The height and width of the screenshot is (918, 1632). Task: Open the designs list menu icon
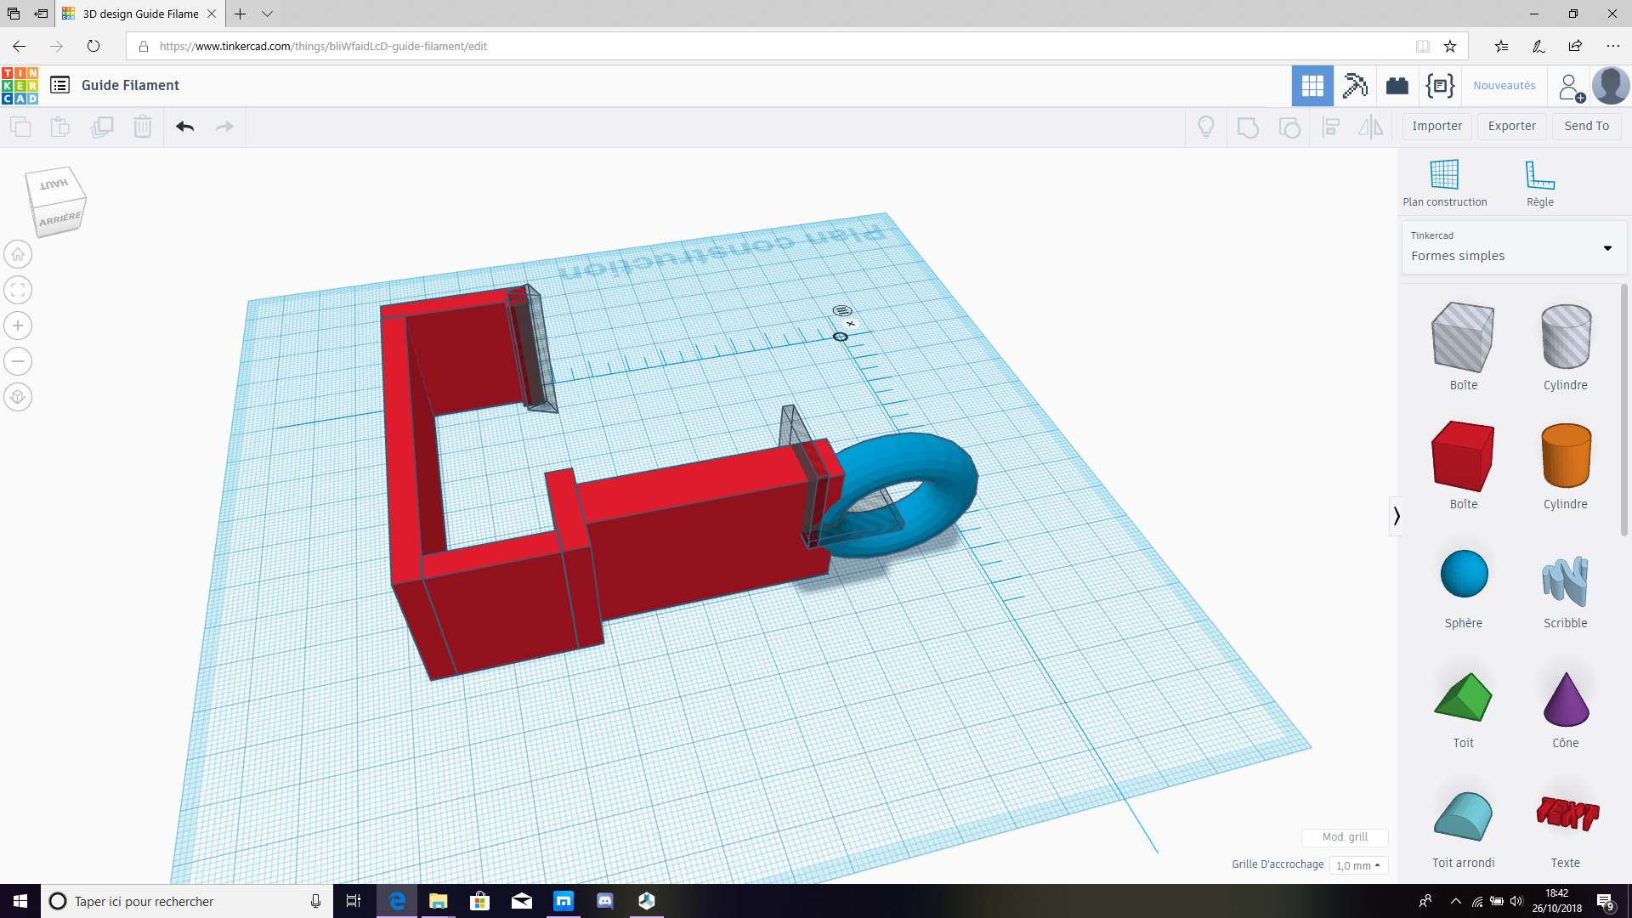(59, 85)
